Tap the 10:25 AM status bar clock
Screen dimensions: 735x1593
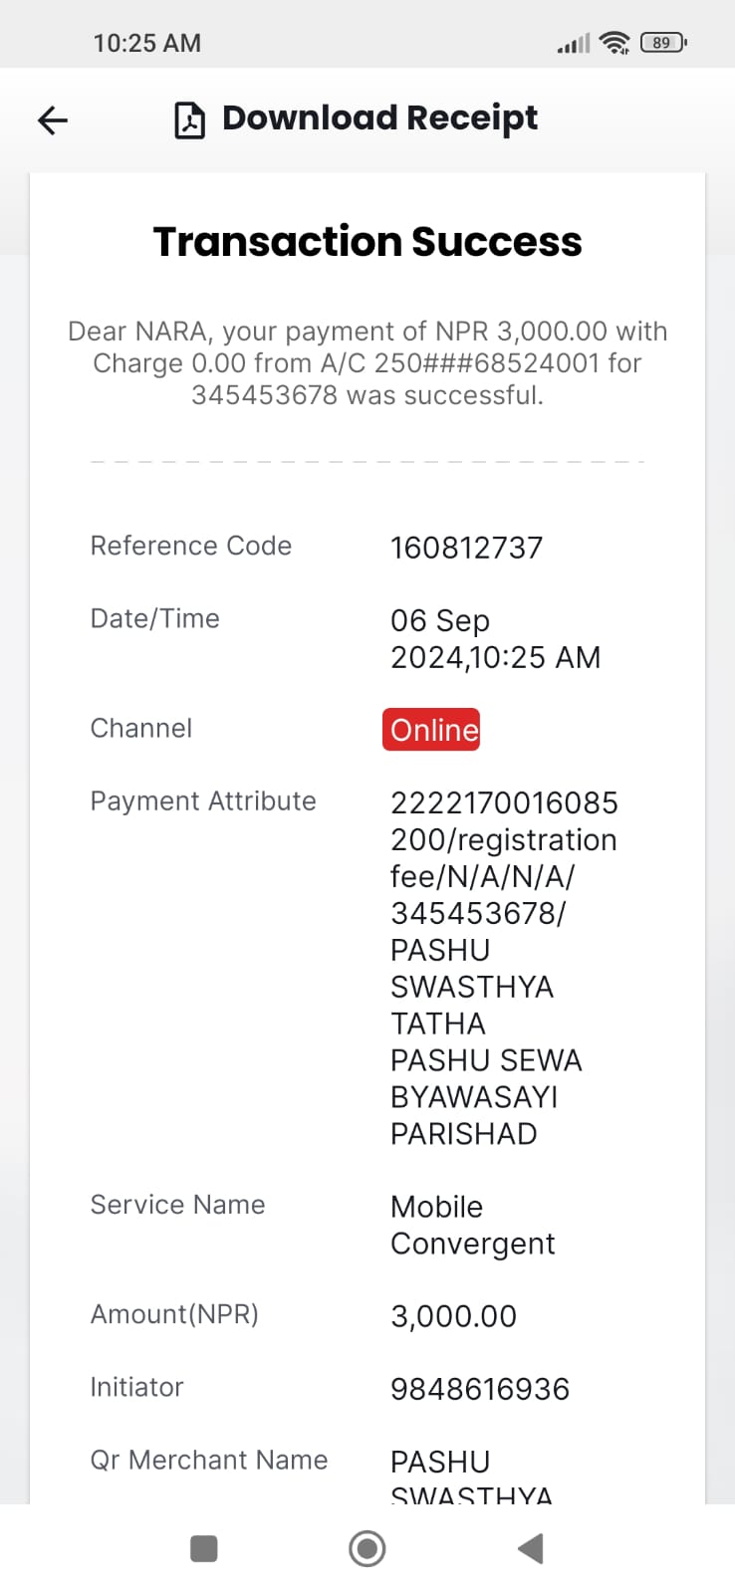(x=147, y=43)
